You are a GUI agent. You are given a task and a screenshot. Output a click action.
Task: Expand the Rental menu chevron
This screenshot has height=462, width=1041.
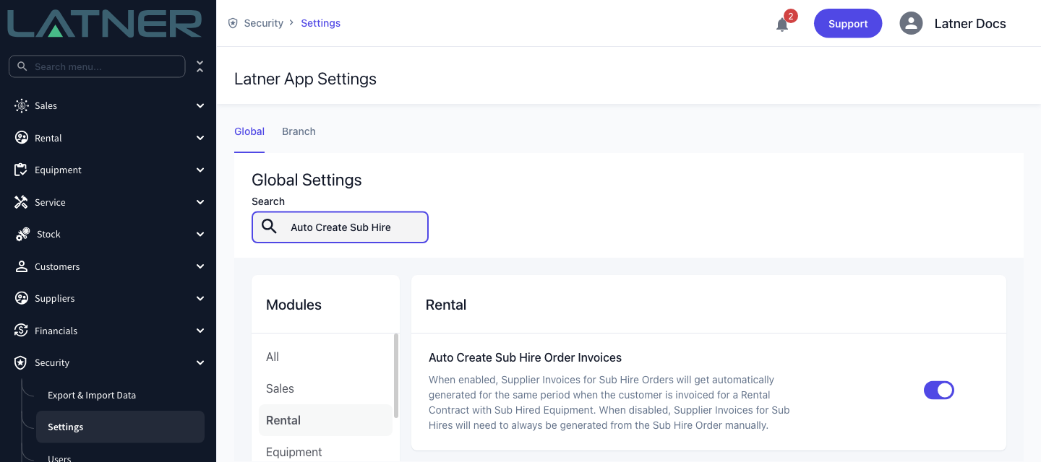pos(200,138)
